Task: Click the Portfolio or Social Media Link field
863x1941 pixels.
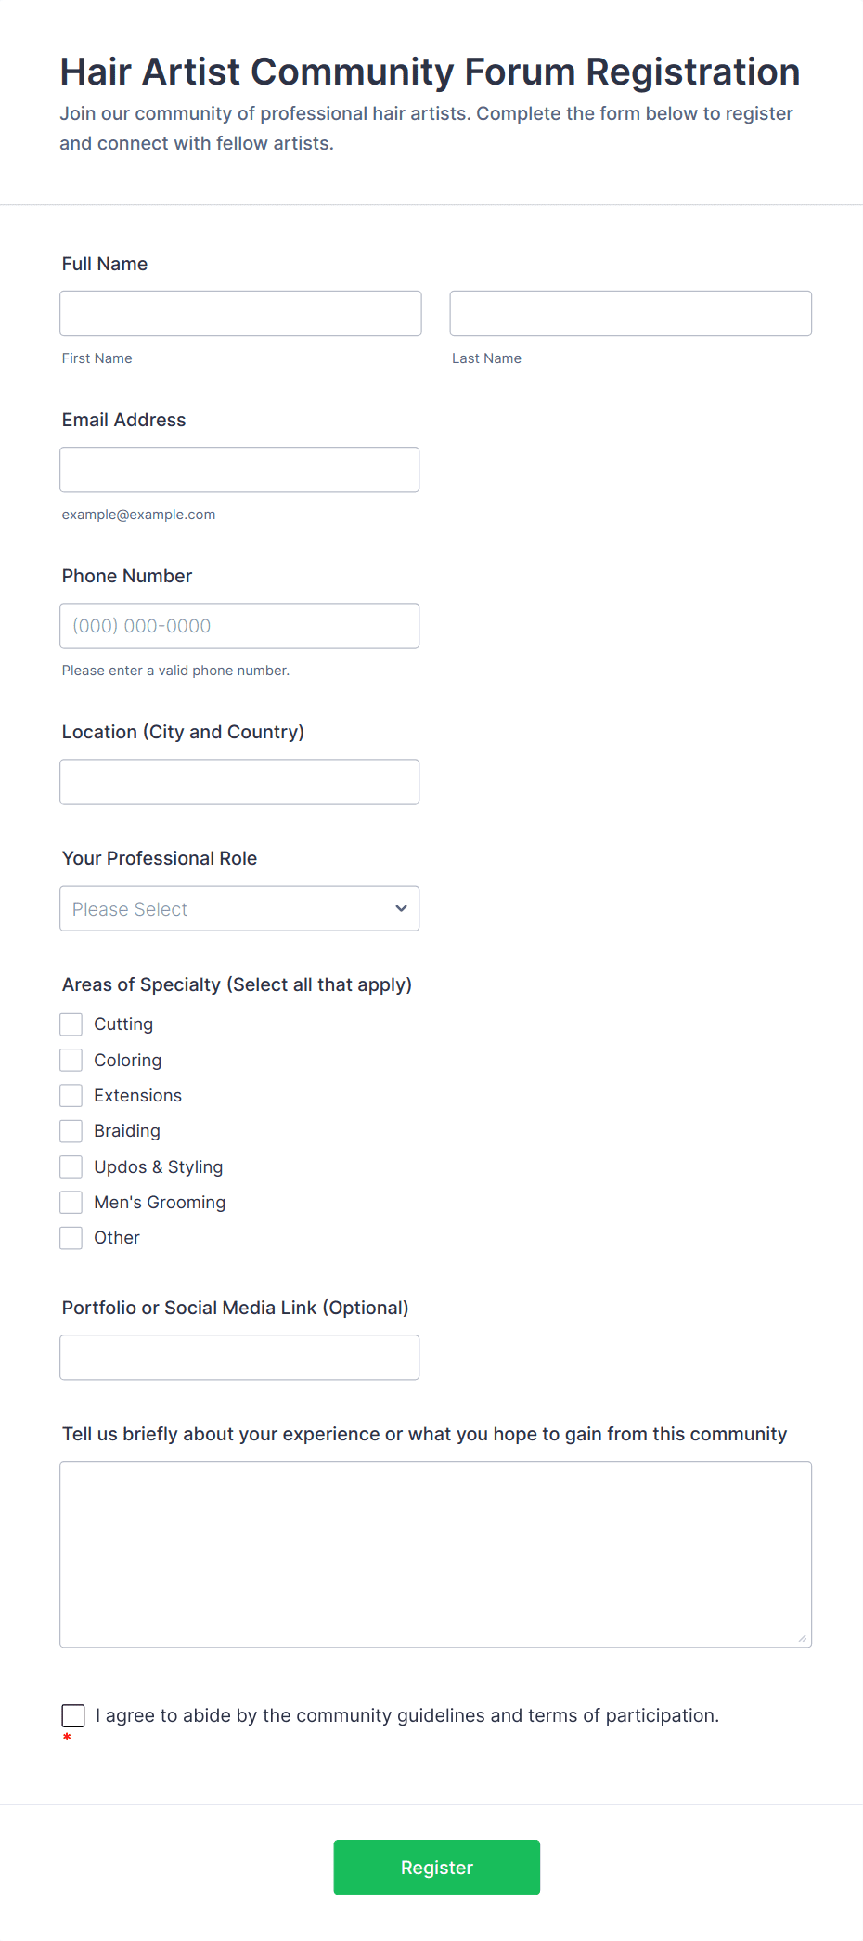Action: [239, 1358]
